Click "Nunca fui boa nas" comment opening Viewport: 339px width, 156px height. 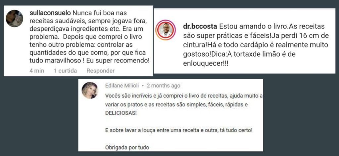pyautogui.click(x=99, y=13)
